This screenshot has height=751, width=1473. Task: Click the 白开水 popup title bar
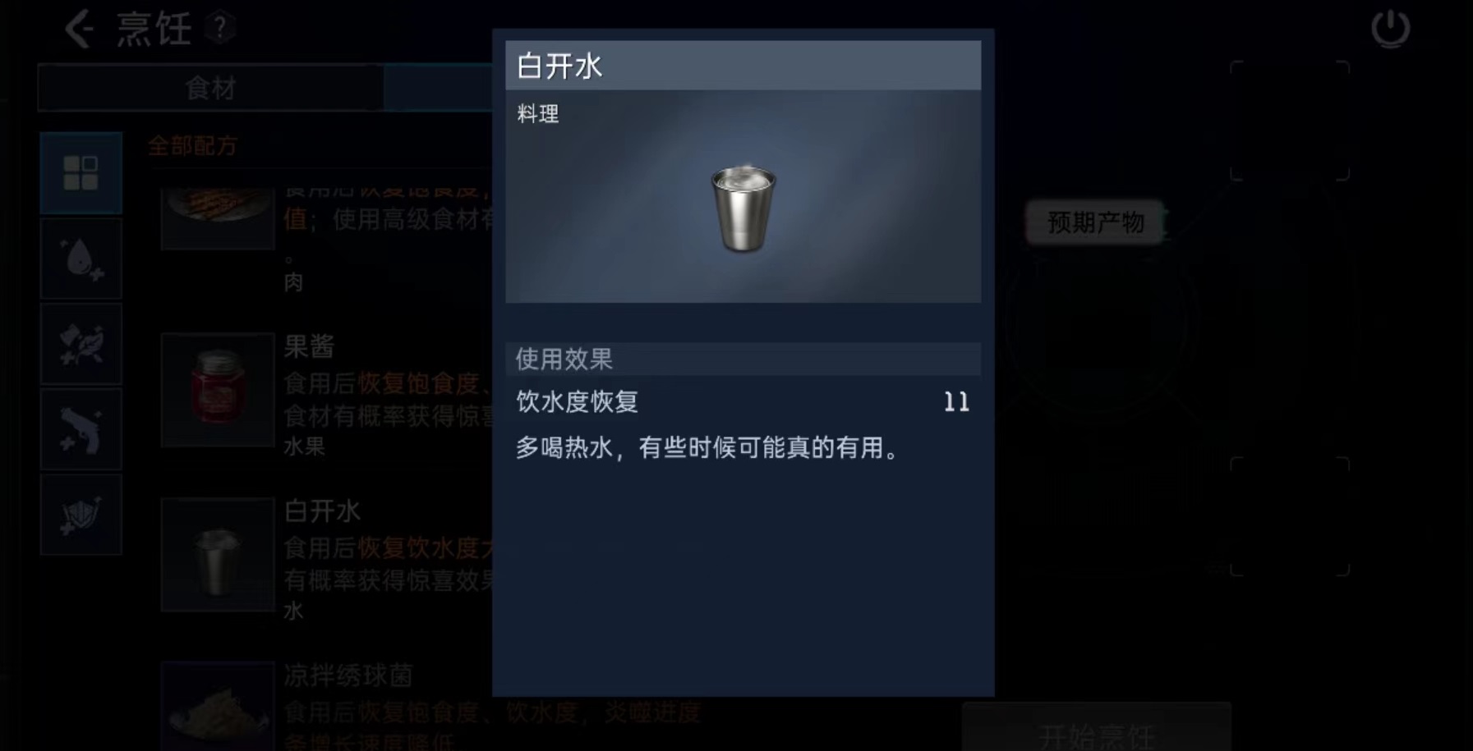(x=743, y=66)
